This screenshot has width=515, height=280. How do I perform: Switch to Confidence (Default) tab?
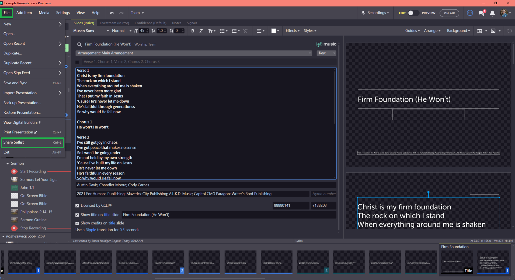[x=150, y=23]
